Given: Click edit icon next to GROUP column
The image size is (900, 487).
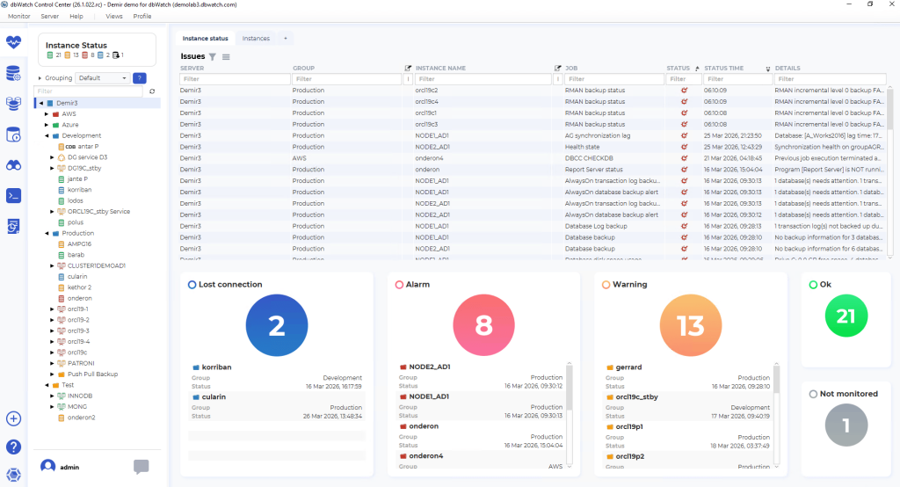Looking at the screenshot, I should pos(408,68).
